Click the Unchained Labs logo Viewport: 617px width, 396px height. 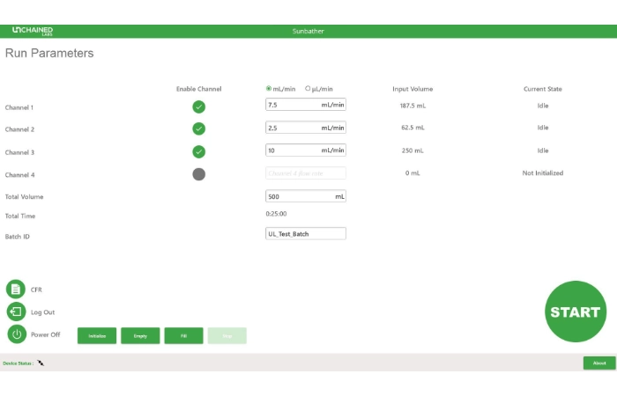[32, 31]
